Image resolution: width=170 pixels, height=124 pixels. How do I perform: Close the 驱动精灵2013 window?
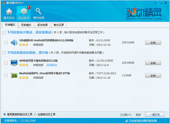tap(166, 3)
